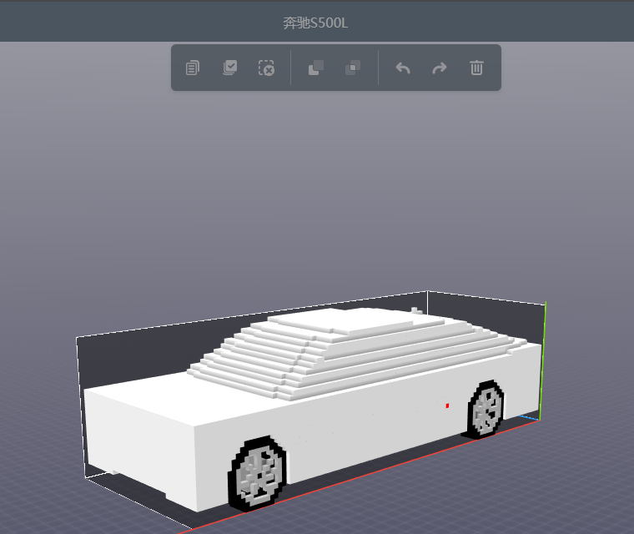
Task: Click the front wheel of the car
Action: [258, 473]
